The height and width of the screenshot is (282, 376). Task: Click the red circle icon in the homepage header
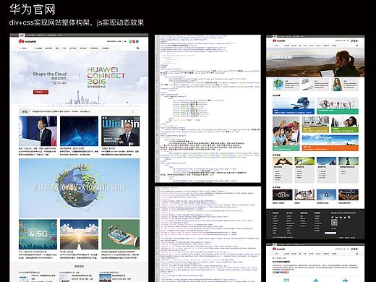134,41
